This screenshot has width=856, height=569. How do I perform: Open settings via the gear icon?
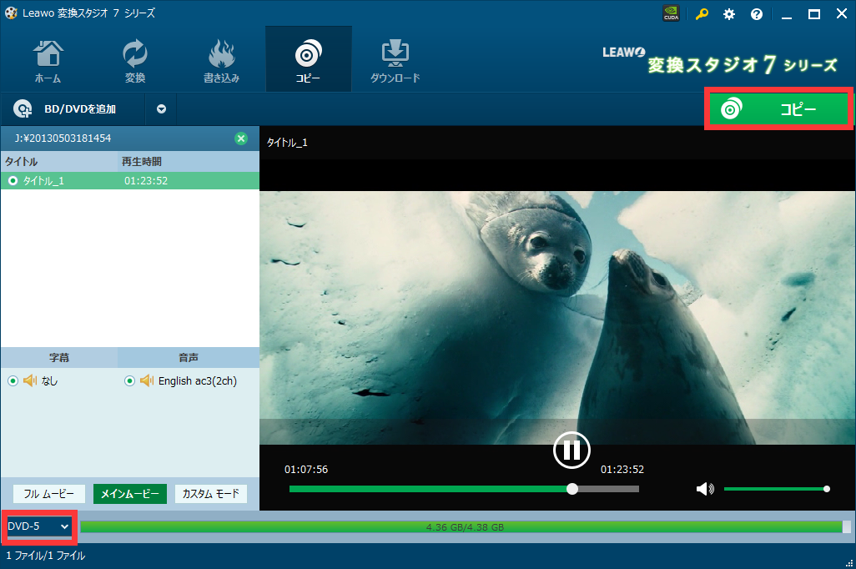click(x=729, y=14)
